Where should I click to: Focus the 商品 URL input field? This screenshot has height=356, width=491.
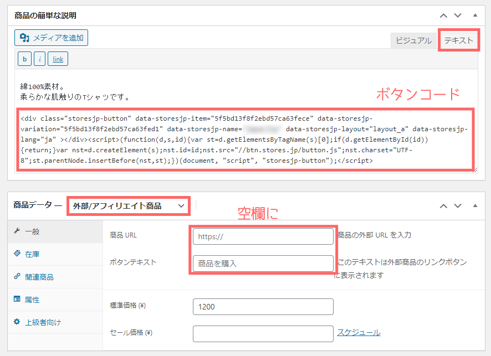(263, 236)
